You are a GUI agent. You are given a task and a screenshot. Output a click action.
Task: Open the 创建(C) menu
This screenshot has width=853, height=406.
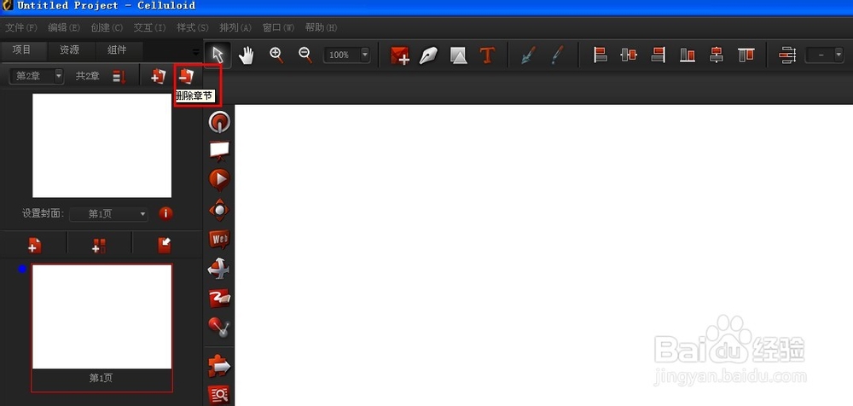pyautogui.click(x=107, y=27)
